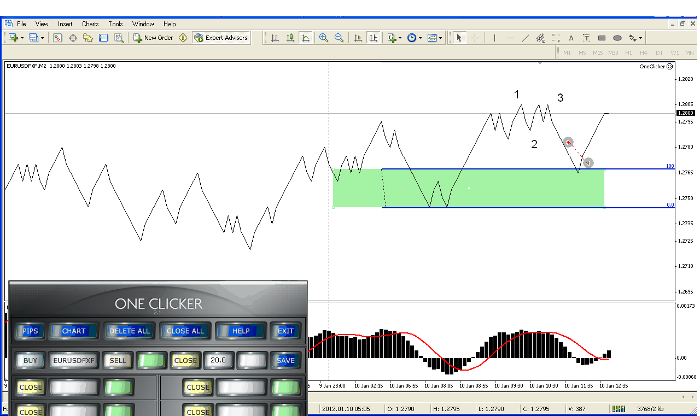Switch chart to candlestick display

(290, 38)
